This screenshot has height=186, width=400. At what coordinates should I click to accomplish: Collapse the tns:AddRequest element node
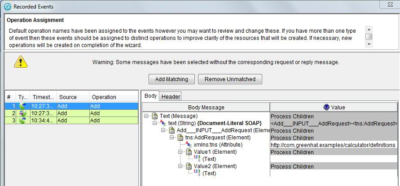[172, 138]
